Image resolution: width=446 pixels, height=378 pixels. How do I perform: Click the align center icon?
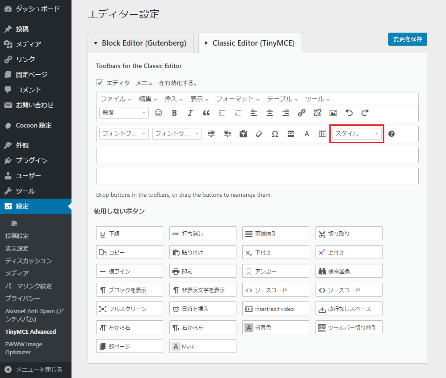point(269,113)
